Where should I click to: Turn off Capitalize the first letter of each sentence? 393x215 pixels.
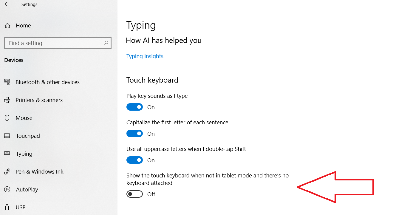click(134, 133)
